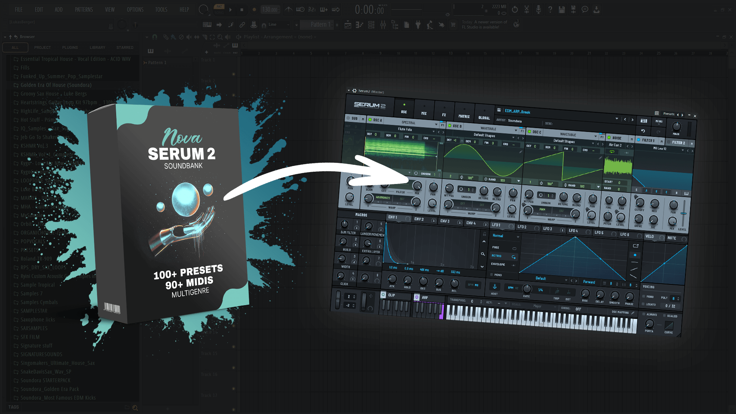Open the Soundora STARTERPACK folder
The height and width of the screenshot is (414, 736).
(45, 380)
